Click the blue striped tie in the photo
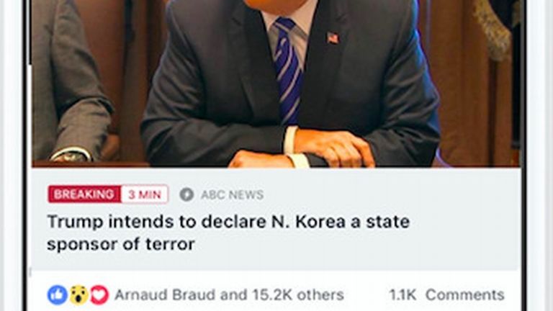 pos(288,71)
